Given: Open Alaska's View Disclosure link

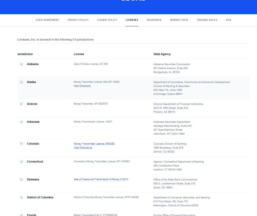Looking at the screenshot, I should click(x=82, y=86).
